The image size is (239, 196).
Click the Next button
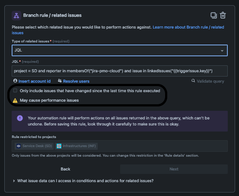pyautogui.click(x=174, y=169)
